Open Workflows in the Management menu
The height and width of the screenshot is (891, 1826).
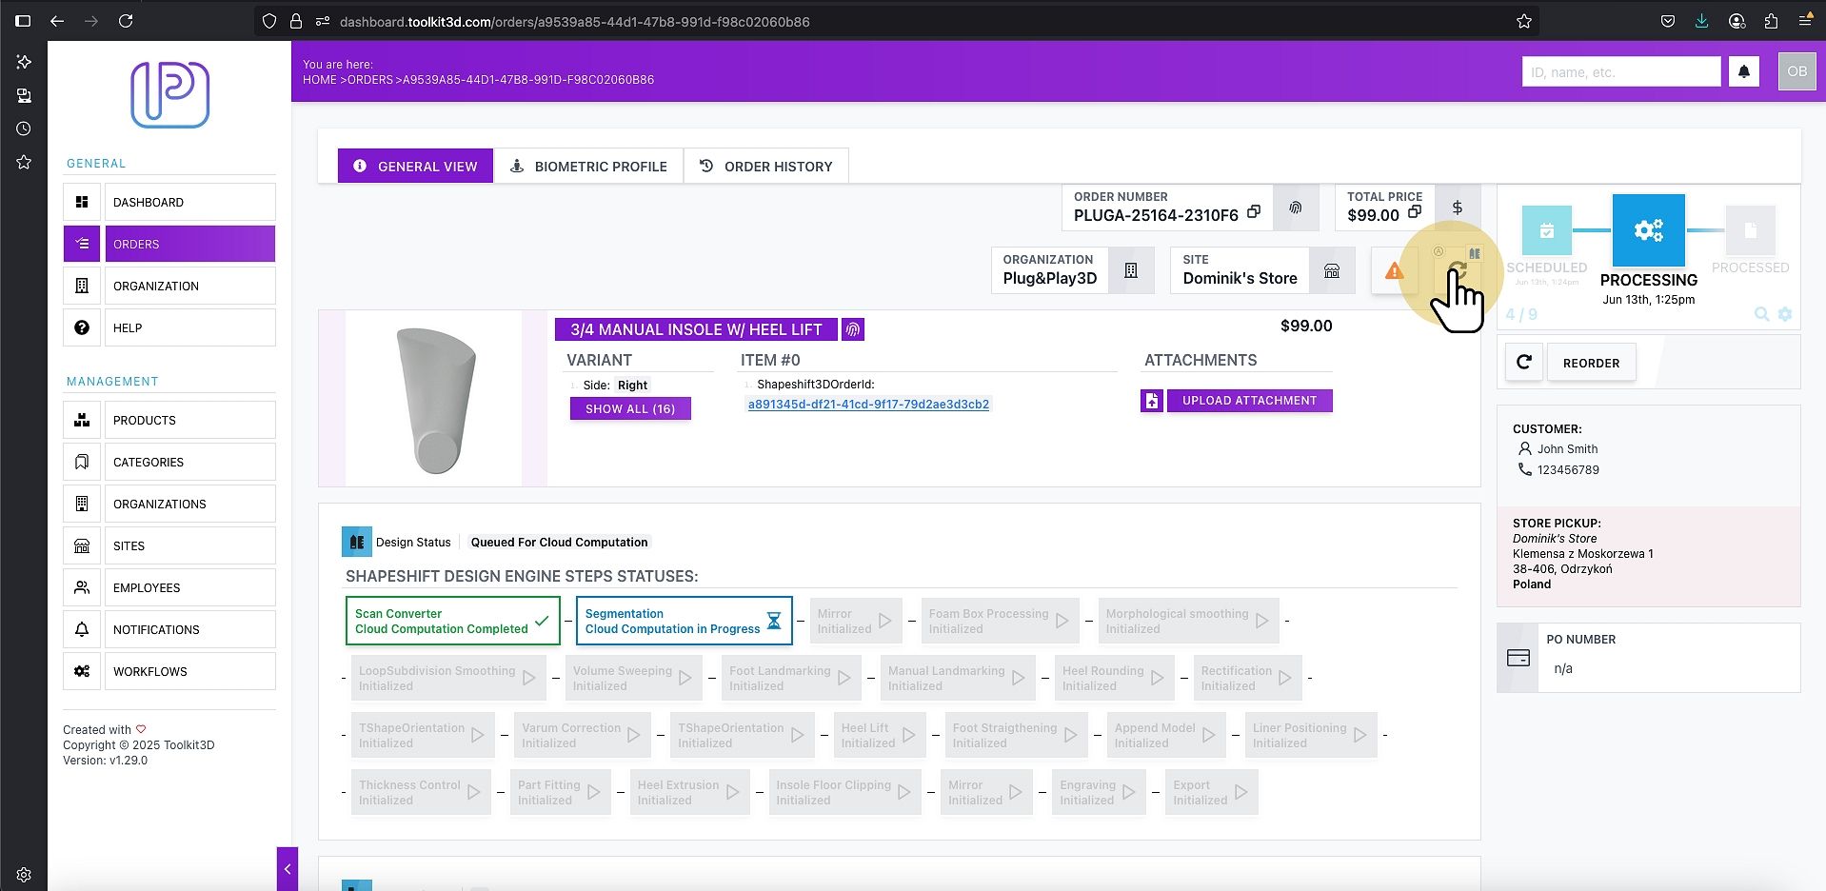[169, 671]
